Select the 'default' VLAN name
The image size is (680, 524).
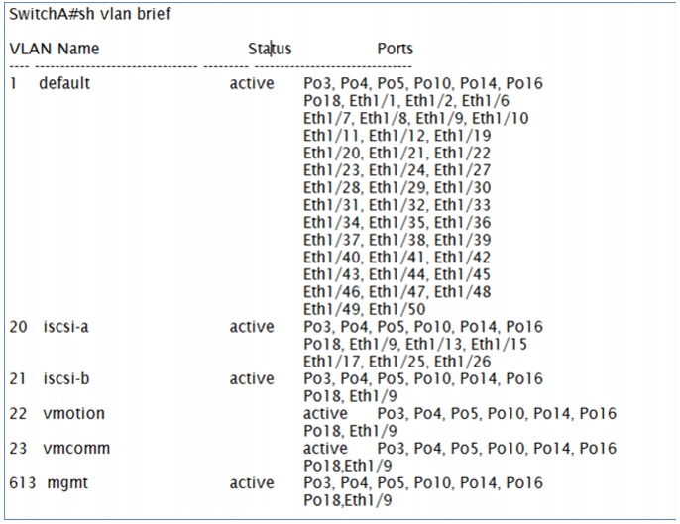pyautogui.click(x=64, y=83)
